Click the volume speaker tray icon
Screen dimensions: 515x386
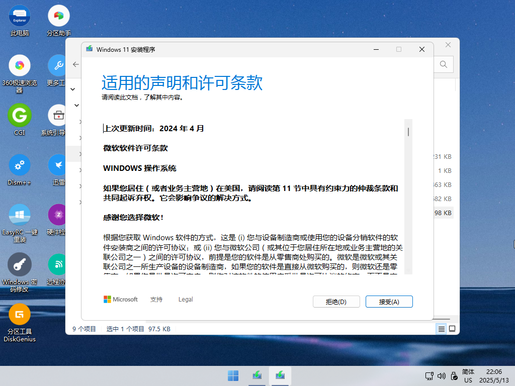442,376
